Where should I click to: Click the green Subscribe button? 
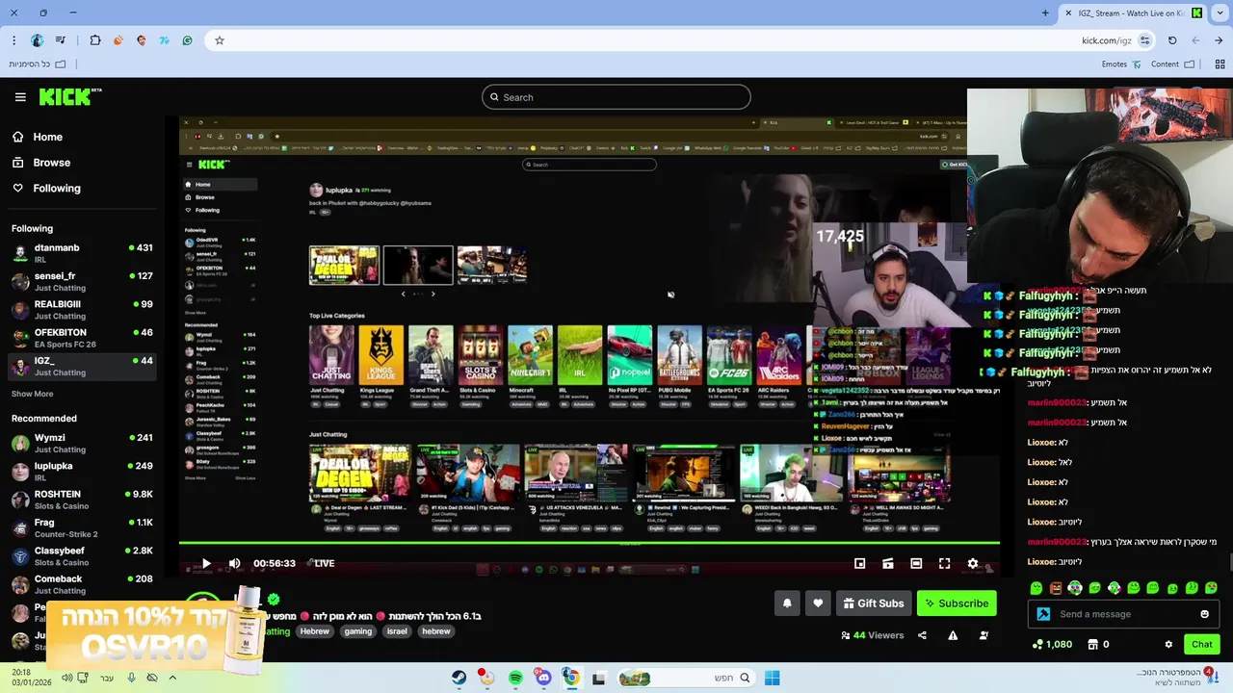tap(957, 603)
